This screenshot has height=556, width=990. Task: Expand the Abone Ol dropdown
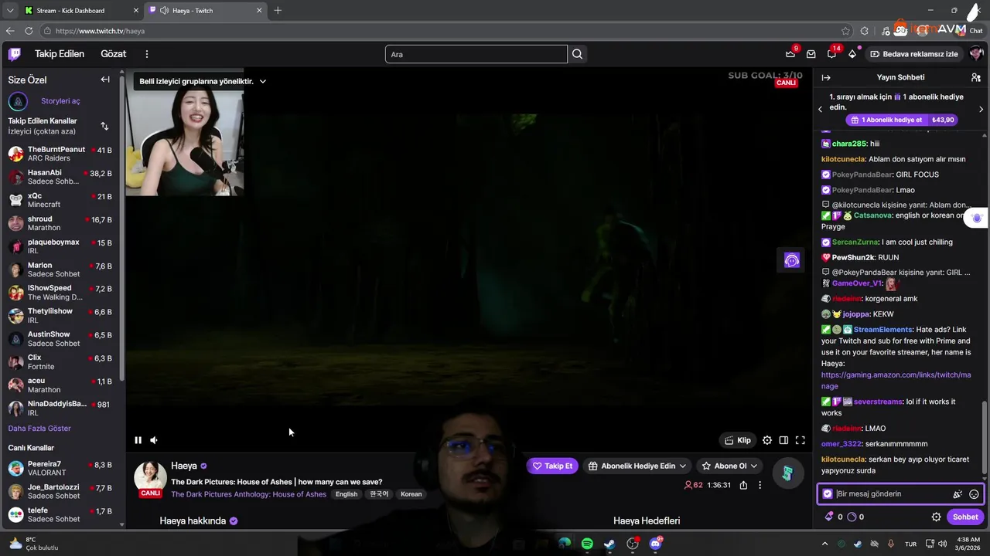(x=729, y=466)
